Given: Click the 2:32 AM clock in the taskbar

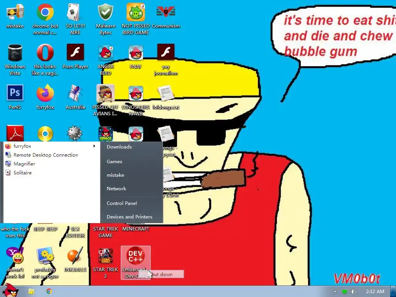Looking at the screenshot, I should (375, 292).
